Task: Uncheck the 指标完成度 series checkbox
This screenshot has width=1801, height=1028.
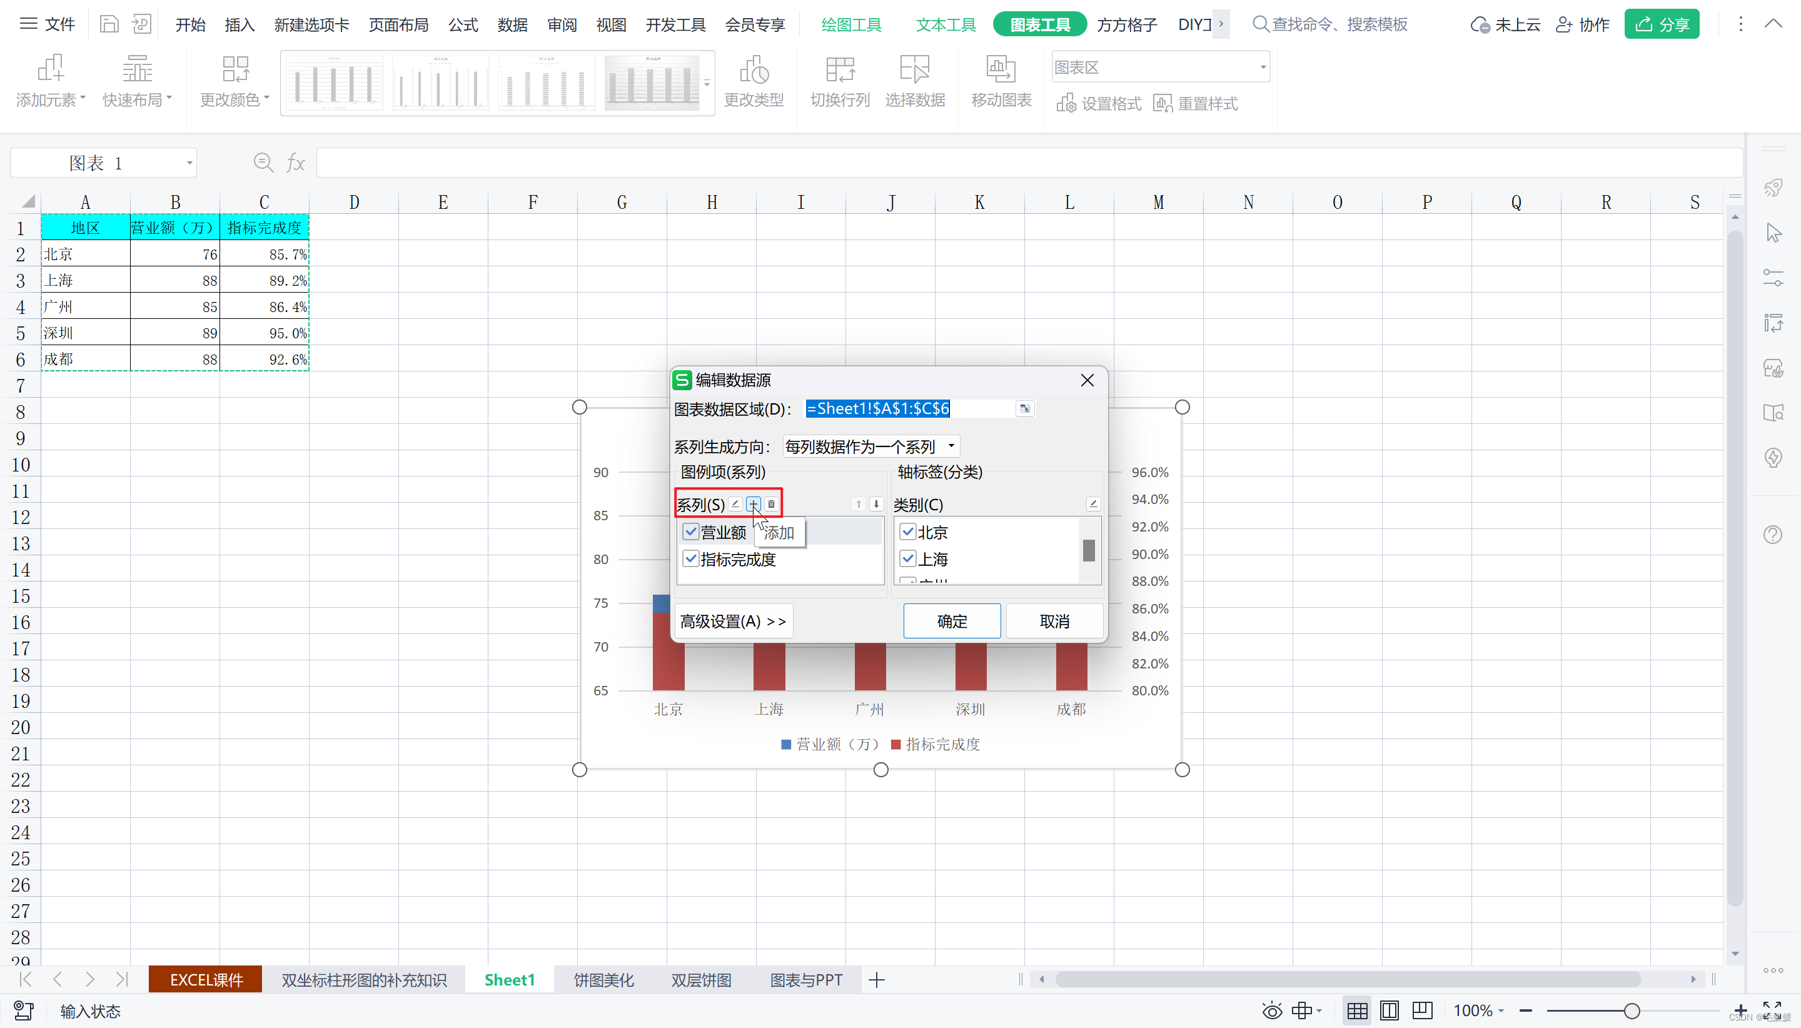Action: pyautogui.click(x=691, y=559)
